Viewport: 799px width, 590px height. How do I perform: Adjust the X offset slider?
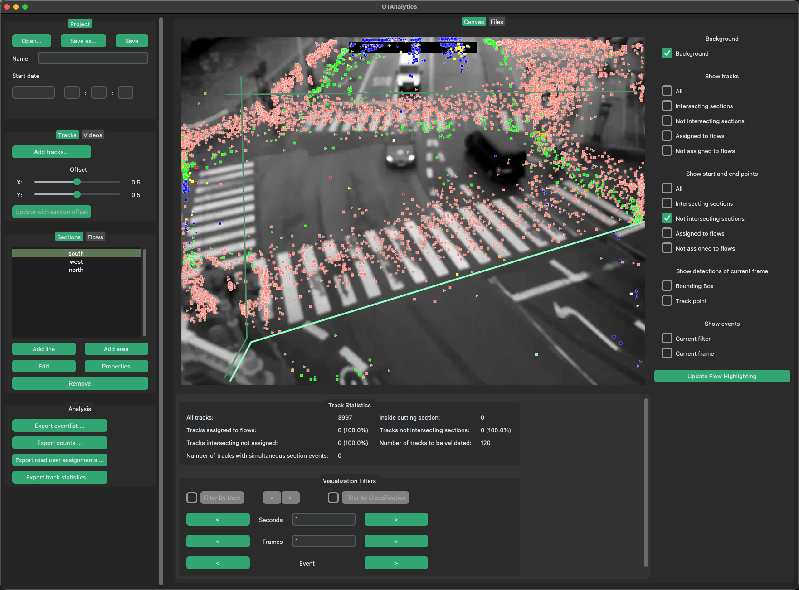(77, 182)
